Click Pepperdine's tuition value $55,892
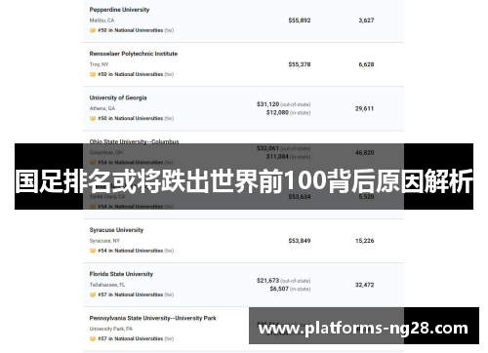This screenshot has width=488, height=353. click(300, 20)
